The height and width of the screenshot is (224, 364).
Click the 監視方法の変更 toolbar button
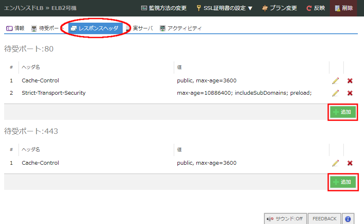pos(164,8)
